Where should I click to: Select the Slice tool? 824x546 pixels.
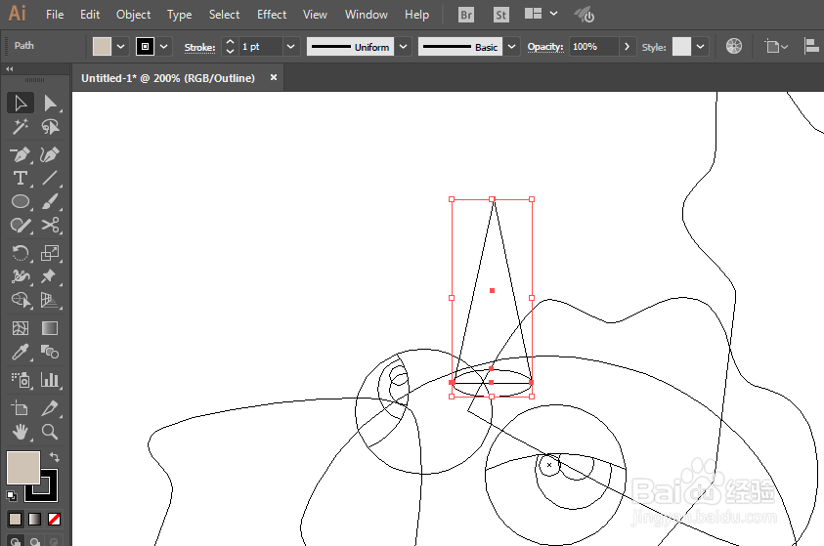coord(50,408)
